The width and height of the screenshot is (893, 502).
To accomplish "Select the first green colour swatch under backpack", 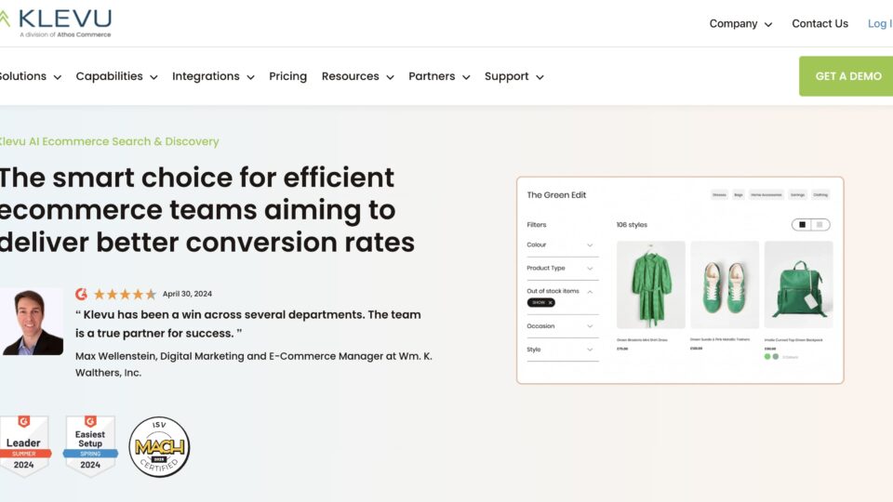I will pos(767,357).
